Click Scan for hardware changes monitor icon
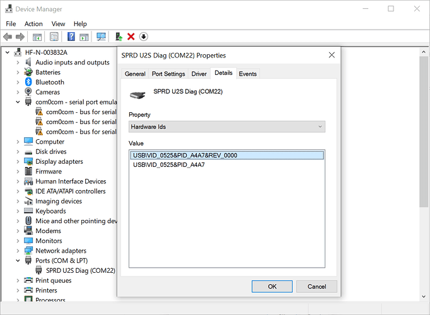The height and width of the screenshot is (315, 430). pyautogui.click(x=101, y=37)
